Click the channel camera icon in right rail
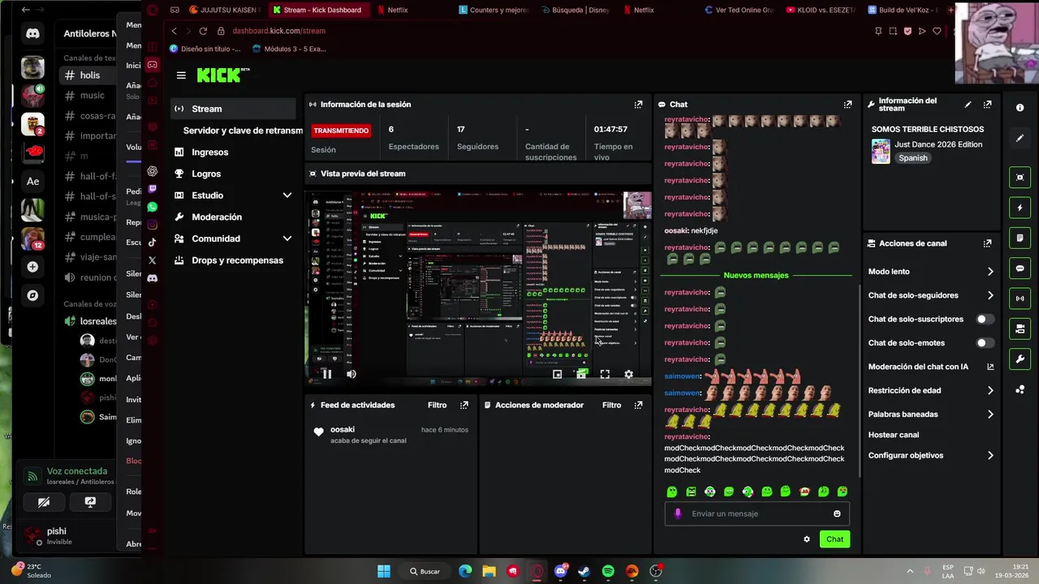 coord(1020,328)
